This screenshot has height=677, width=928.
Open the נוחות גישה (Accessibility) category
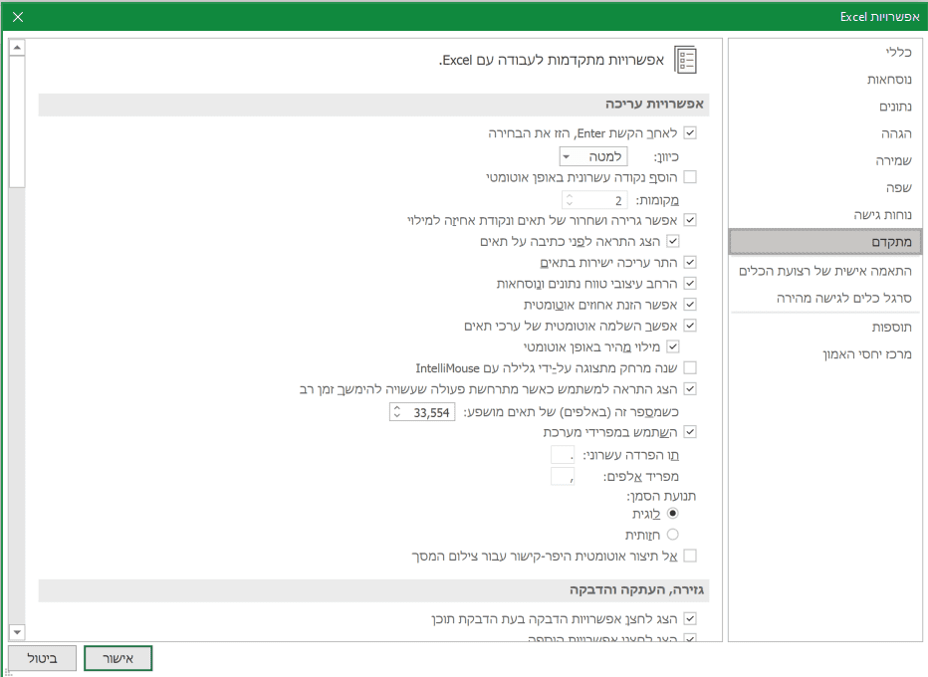coord(825,215)
